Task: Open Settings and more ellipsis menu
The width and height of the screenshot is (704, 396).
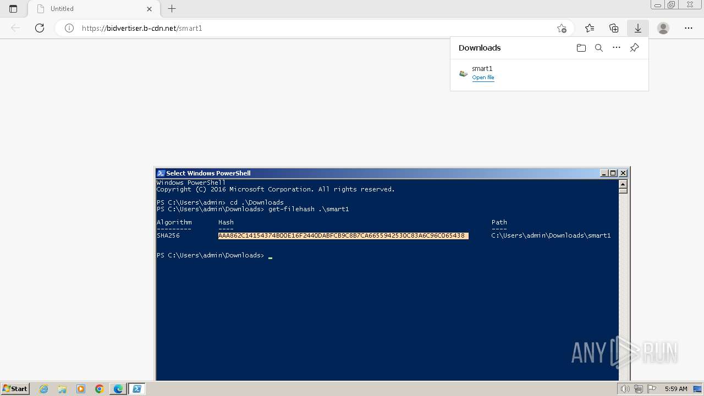Action: click(x=689, y=28)
